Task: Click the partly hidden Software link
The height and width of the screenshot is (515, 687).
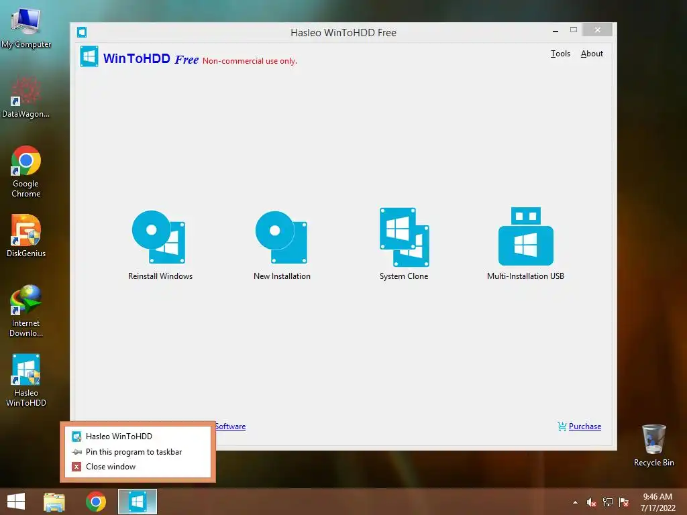Action: (231, 426)
